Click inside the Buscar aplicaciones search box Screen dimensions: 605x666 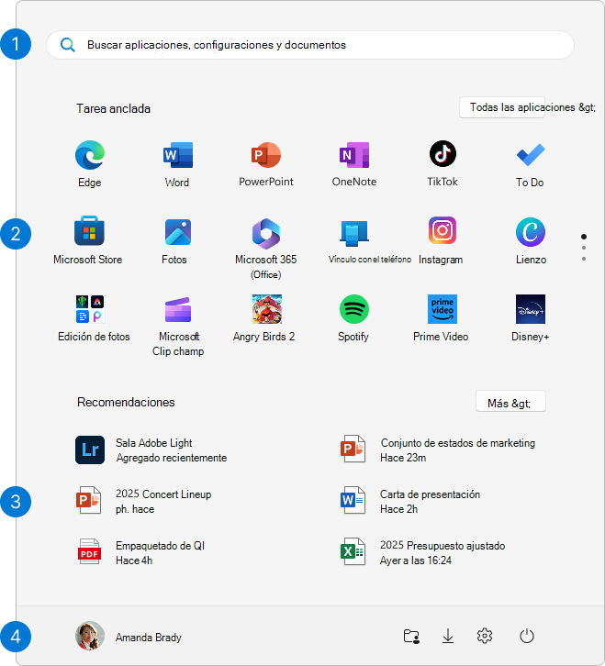(310, 45)
